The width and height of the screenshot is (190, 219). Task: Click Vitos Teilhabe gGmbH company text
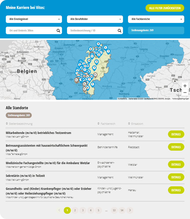pos(16,154)
